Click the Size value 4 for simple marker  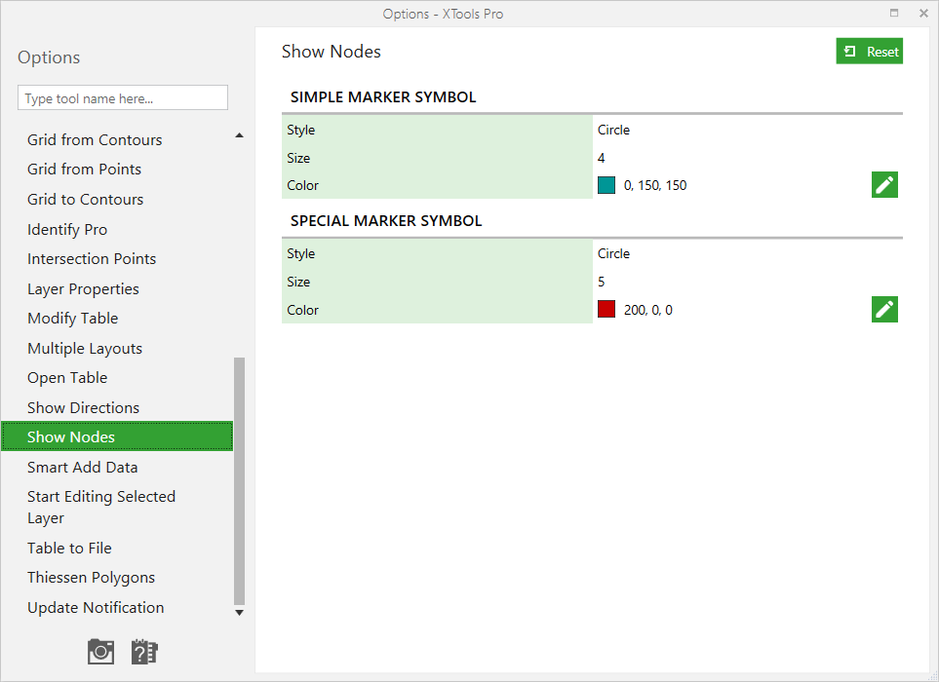pos(601,157)
